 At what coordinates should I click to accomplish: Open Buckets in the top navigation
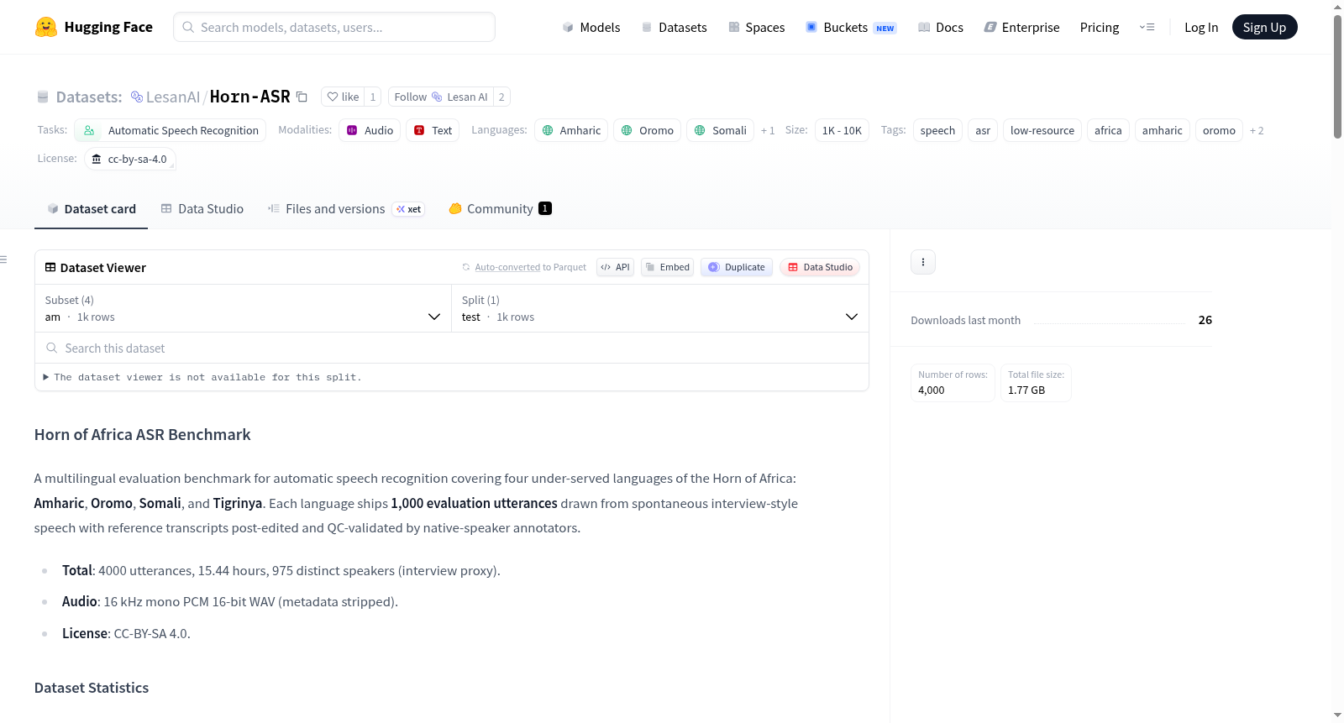coord(851,27)
